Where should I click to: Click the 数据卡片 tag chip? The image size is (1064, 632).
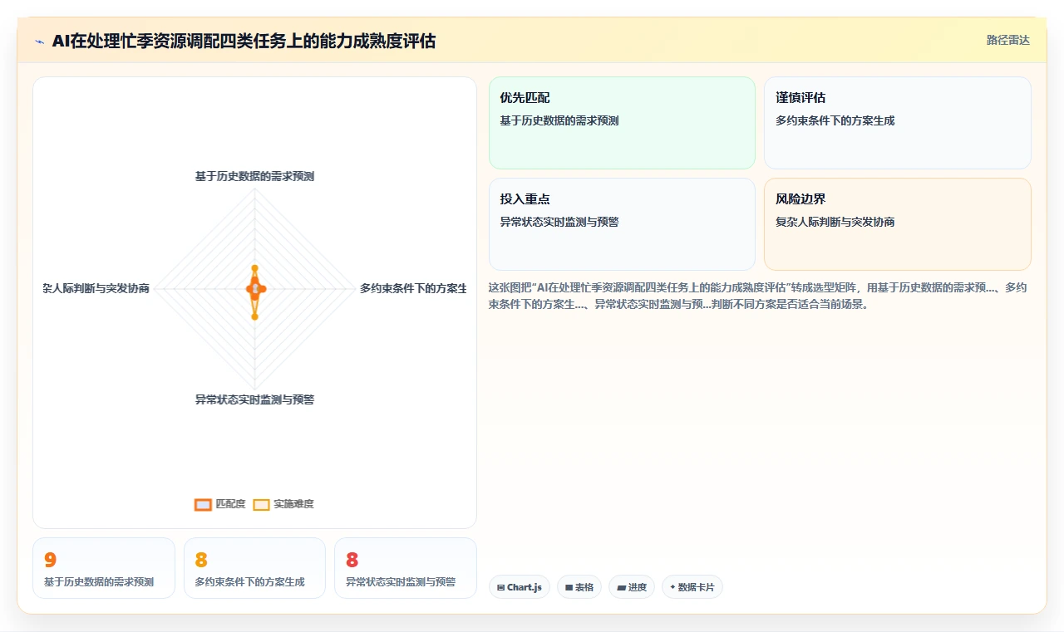tap(692, 587)
